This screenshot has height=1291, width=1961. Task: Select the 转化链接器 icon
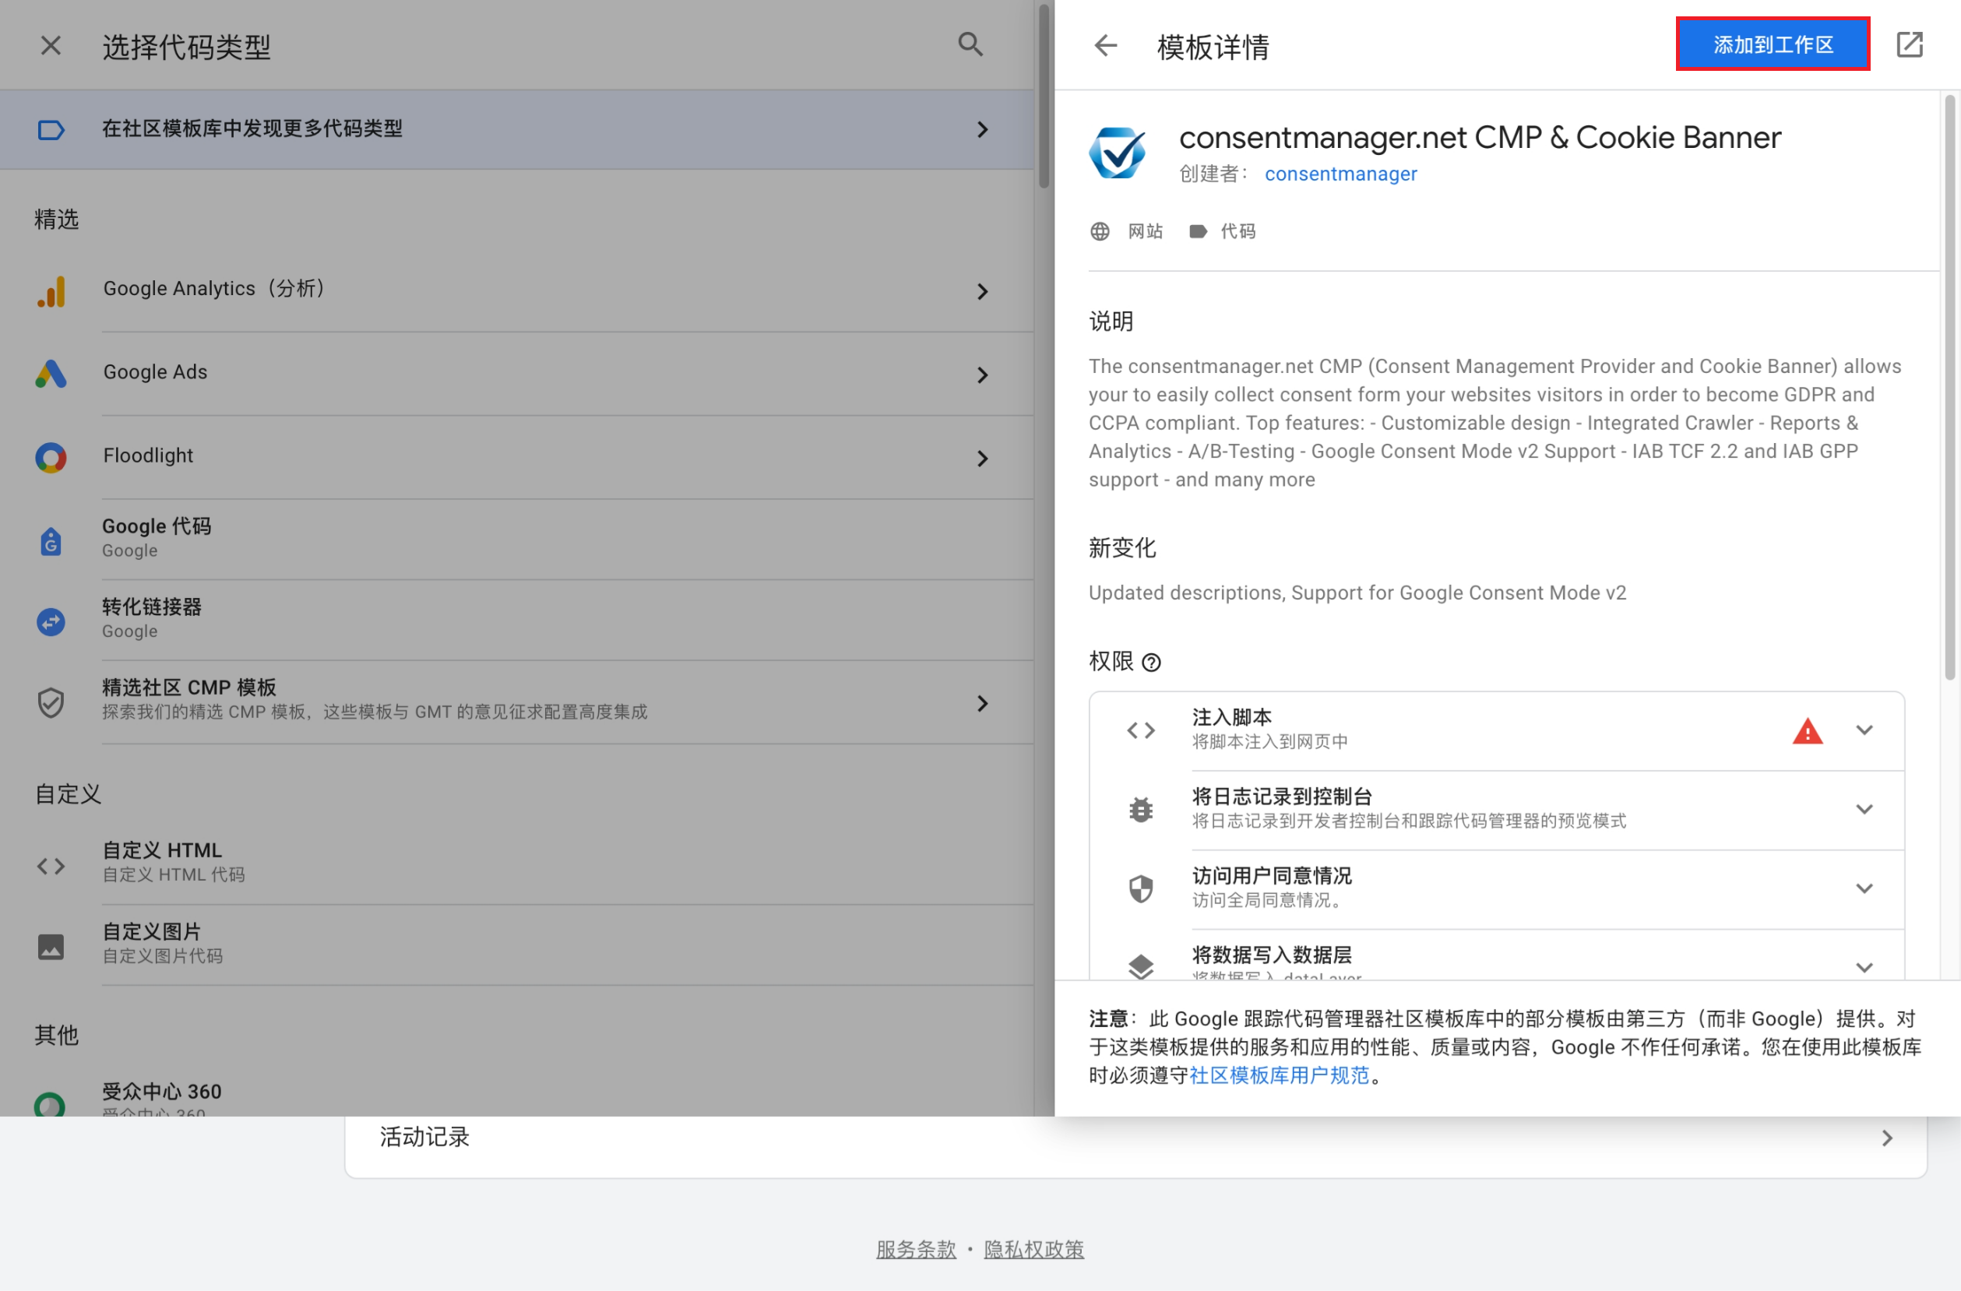51,621
